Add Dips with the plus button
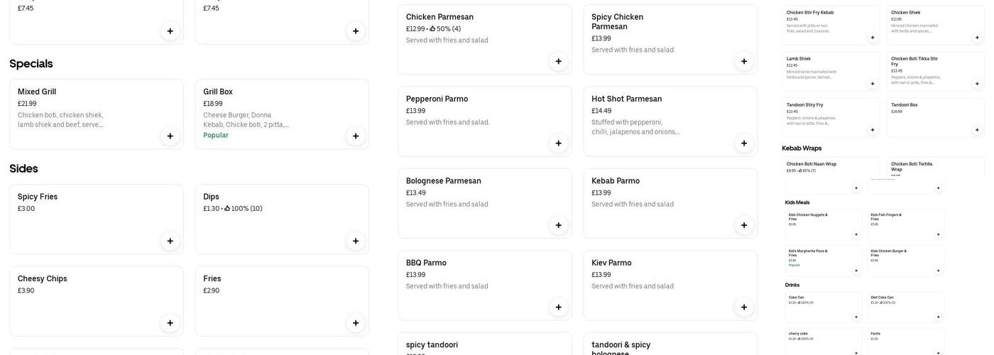 pyautogui.click(x=356, y=241)
